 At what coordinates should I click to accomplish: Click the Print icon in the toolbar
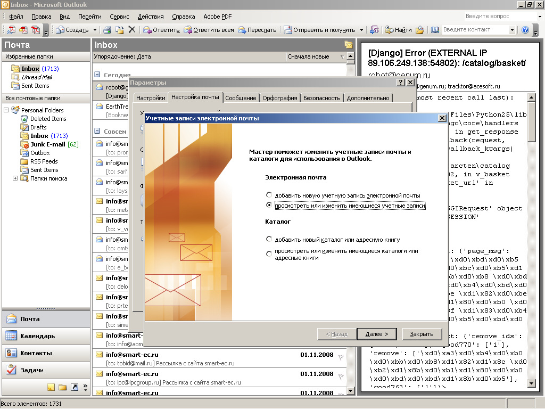107,30
